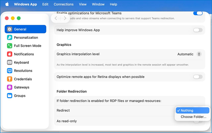Open the Apple menu icon
Screen dimensions: 212x133
7,4
